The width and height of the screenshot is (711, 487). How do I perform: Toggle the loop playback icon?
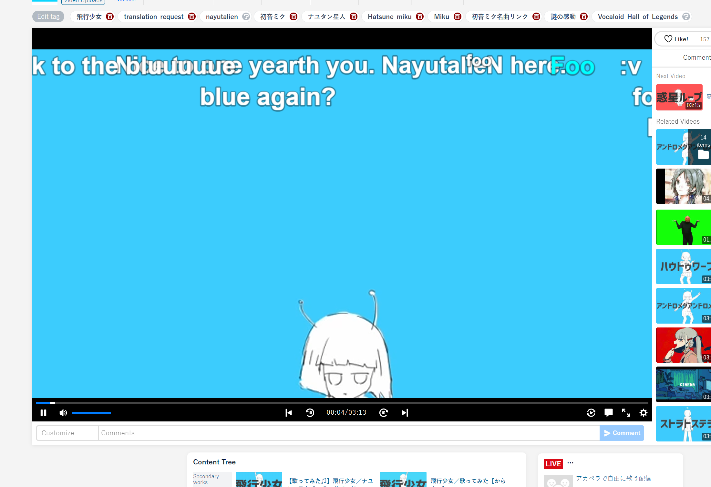point(591,413)
